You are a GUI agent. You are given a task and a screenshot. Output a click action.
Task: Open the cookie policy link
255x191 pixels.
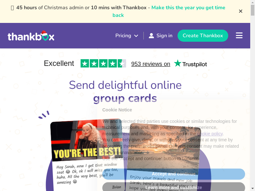(210, 134)
